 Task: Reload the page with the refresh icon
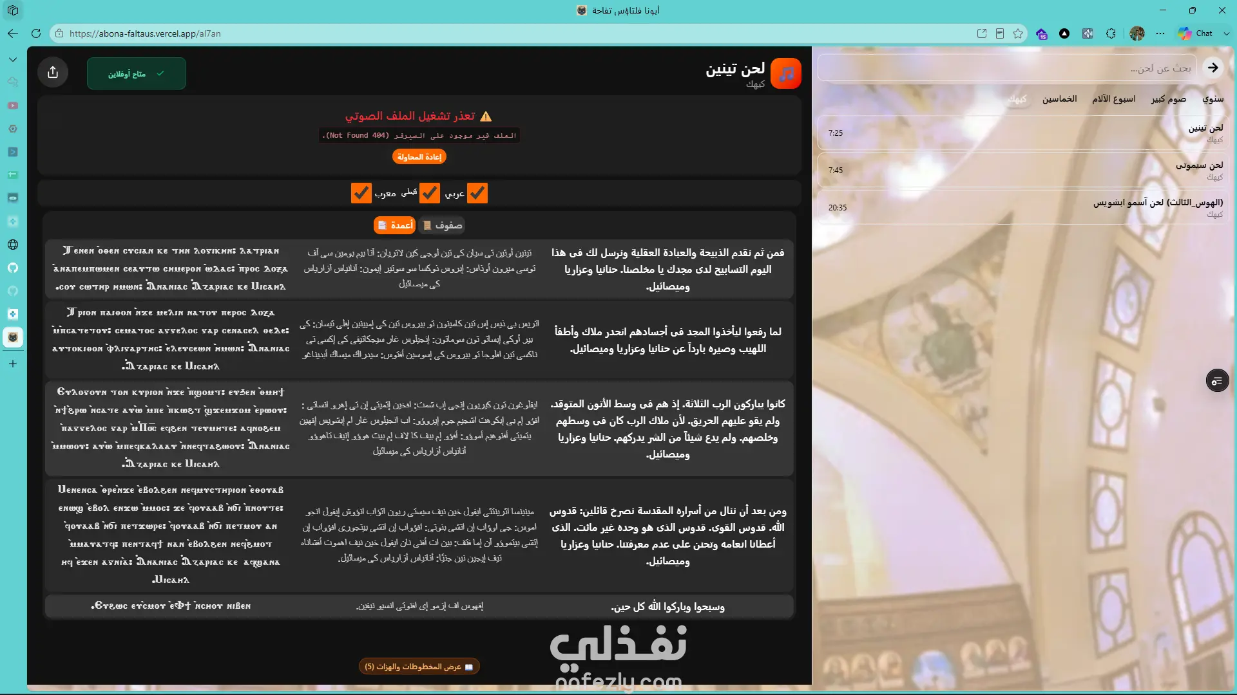pyautogui.click(x=36, y=33)
